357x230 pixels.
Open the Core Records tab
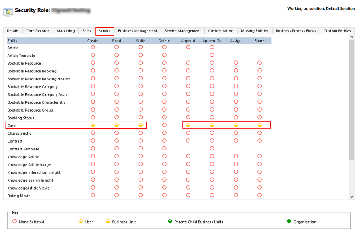pos(38,31)
